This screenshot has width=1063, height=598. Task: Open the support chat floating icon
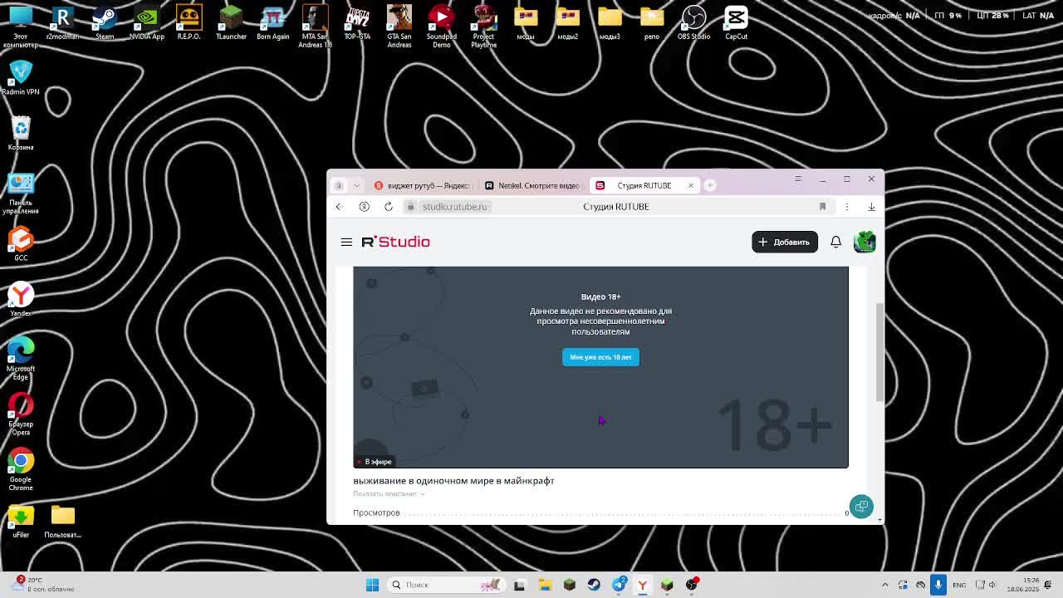(861, 507)
